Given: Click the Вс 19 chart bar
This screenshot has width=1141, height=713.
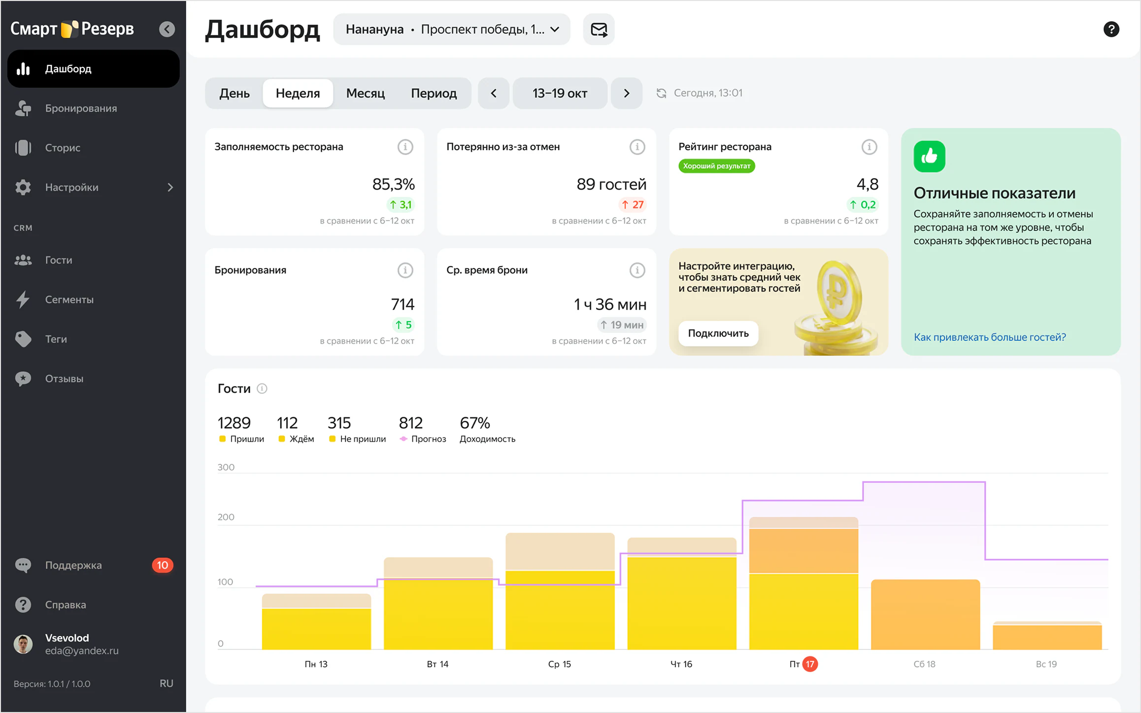Looking at the screenshot, I should coord(1047,636).
